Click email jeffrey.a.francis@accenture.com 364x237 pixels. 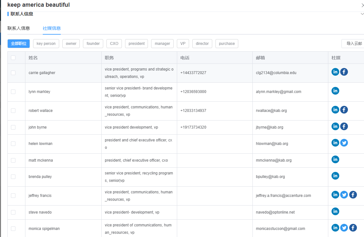pyautogui.click(x=283, y=196)
